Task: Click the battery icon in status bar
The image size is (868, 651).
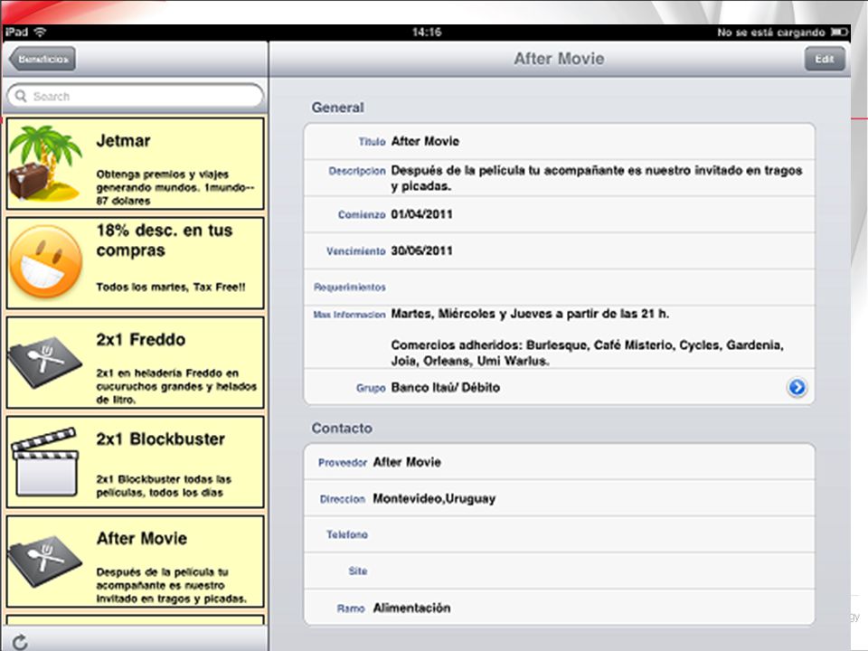Action: pos(839,33)
